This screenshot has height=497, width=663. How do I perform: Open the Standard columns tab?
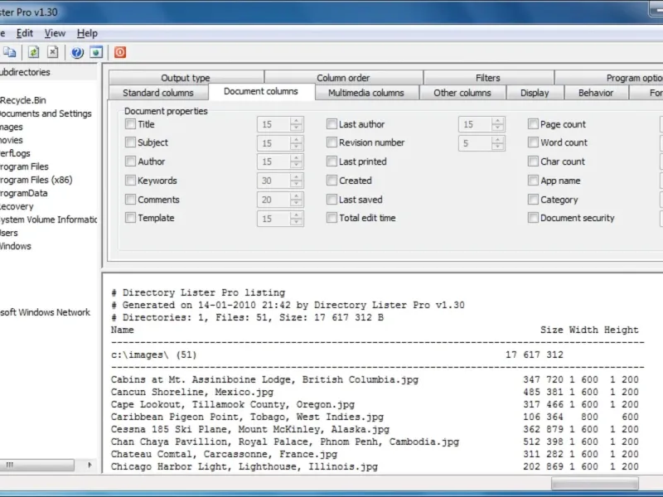click(x=158, y=93)
